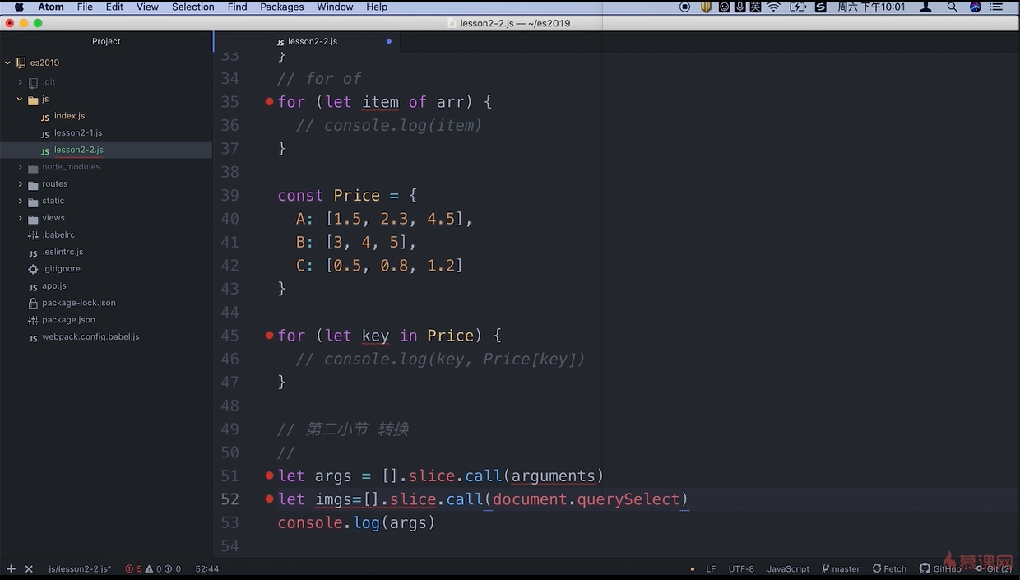The image size is (1020, 580).
Task: Click Fetch in status bar
Action: coord(889,568)
